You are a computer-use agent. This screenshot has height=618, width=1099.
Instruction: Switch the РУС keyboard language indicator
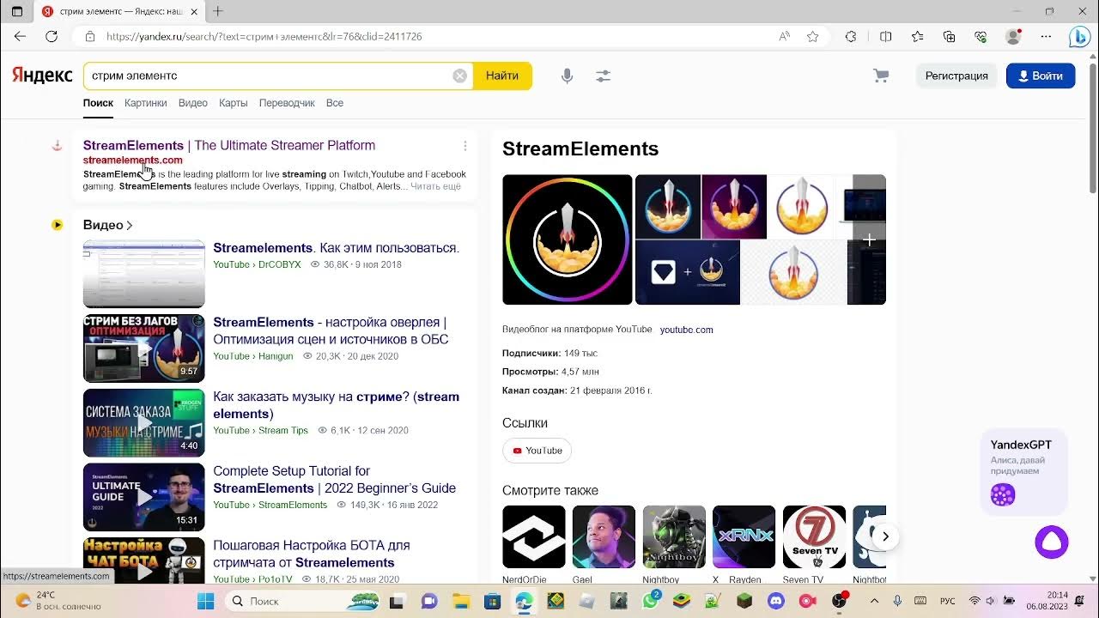949,601
